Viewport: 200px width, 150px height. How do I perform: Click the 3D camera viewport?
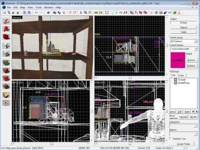[x=52, y=47]
